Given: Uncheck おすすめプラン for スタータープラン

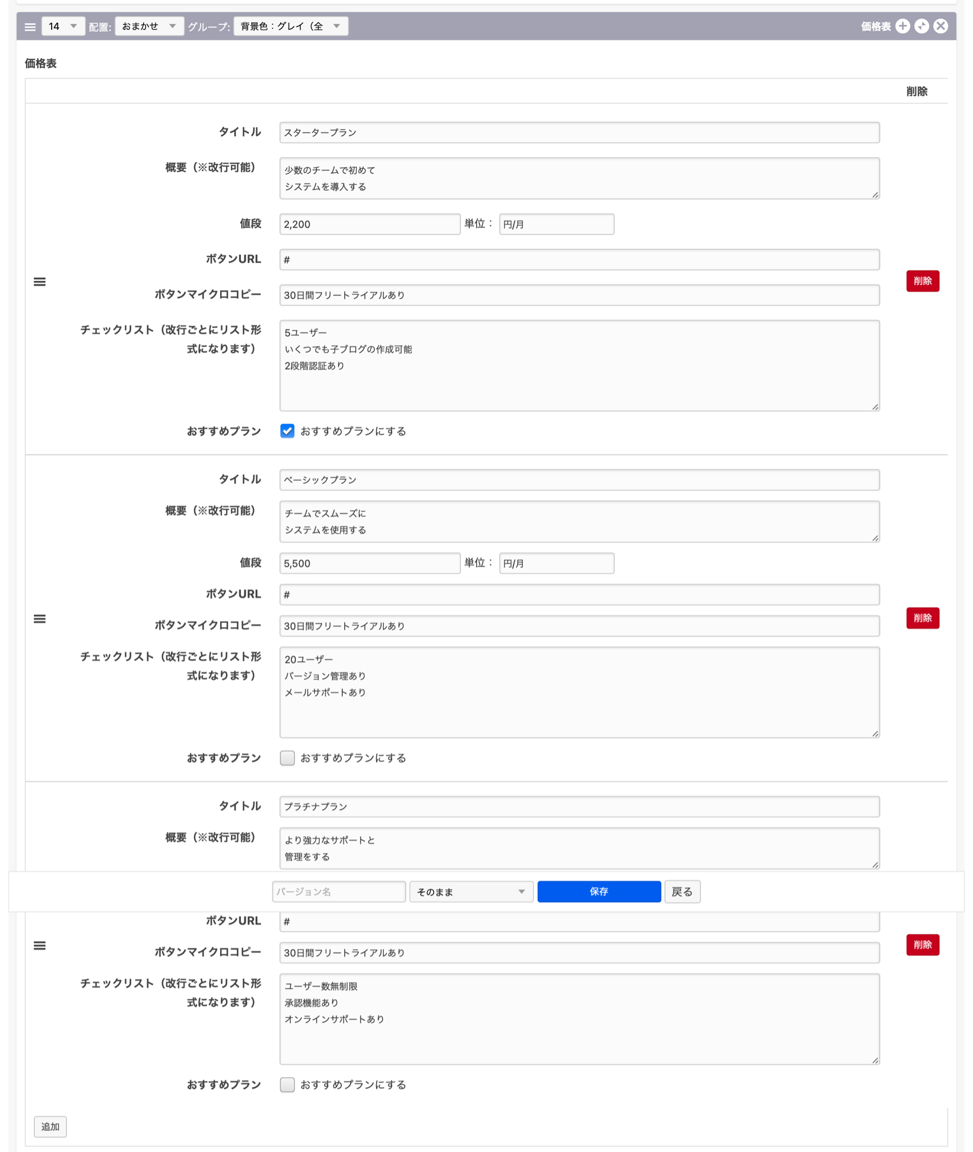Looking at the screenshot, I should point(287,431).
